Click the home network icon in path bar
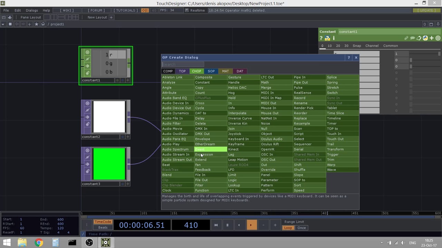The height and width of the screenshot is (248, 442). (x=43, y=24)
